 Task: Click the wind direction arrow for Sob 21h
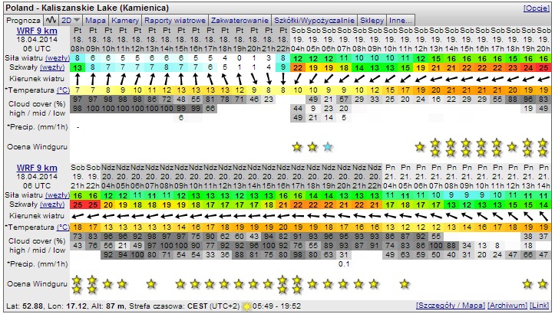pyautogui.click(x=78, y=216)
